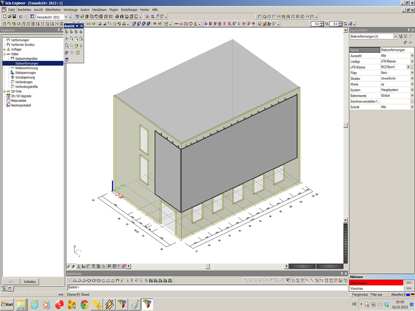Open the Bibliotheken menu
Image resolution: width=415 pixels, height=311 pixels.
pos(53,9)
